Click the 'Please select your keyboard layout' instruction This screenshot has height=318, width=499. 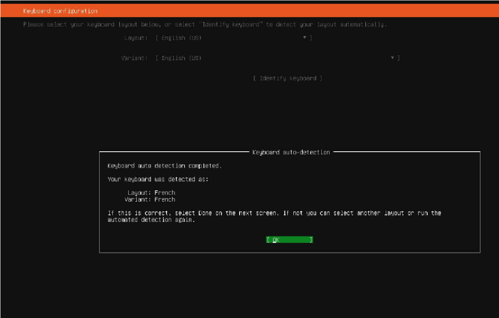205,24
